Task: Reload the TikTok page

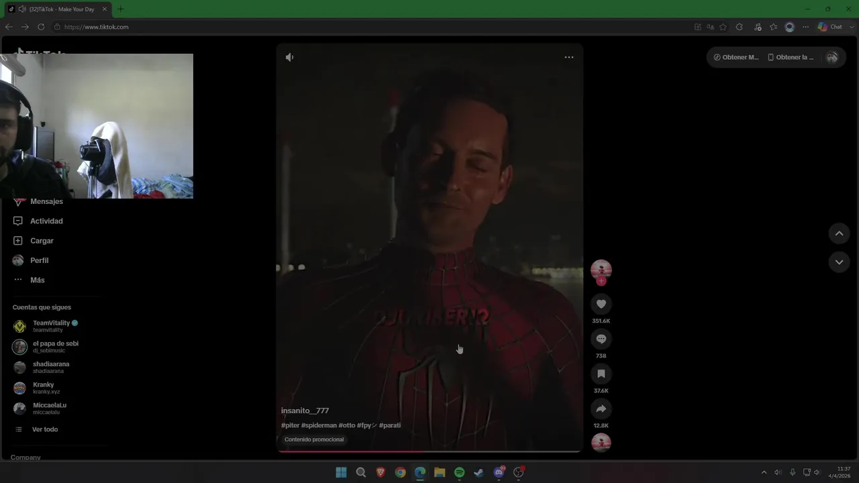Action: click(41, 27)
